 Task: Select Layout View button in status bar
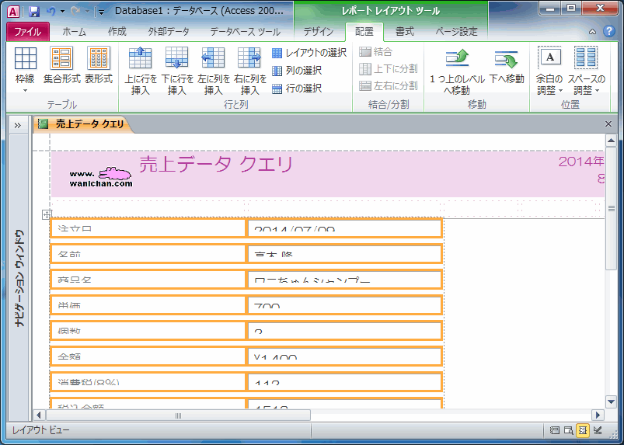tap(583, 430)
